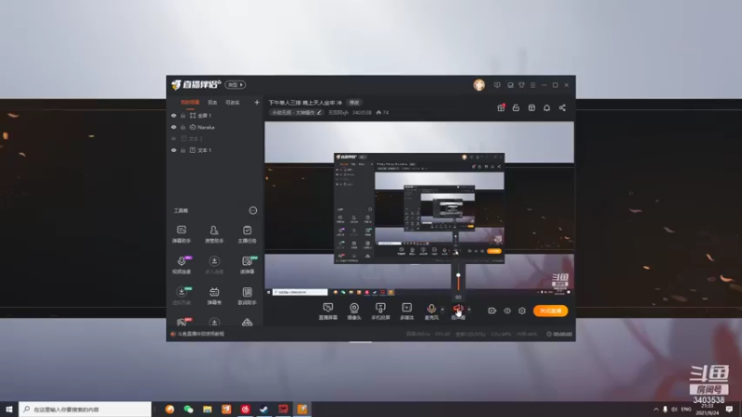
Task: Switch to the third scene tab
Action: (x=233, y=102)
